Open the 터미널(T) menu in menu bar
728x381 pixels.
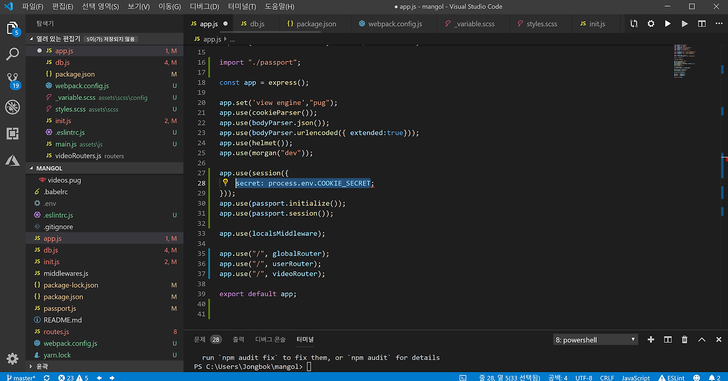click(x=242, y=7)
